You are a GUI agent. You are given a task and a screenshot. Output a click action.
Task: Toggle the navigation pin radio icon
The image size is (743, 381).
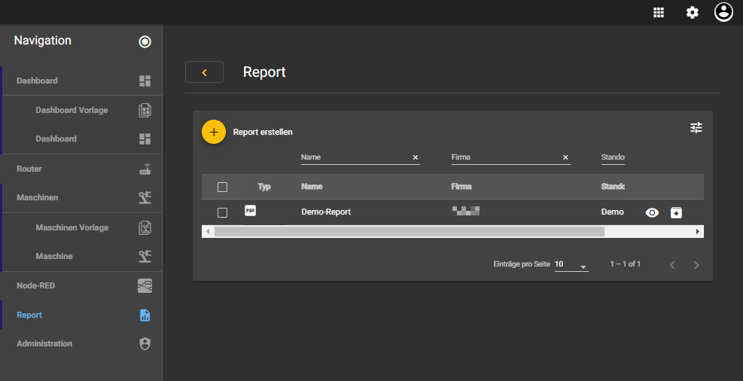[x=145, y=42]
